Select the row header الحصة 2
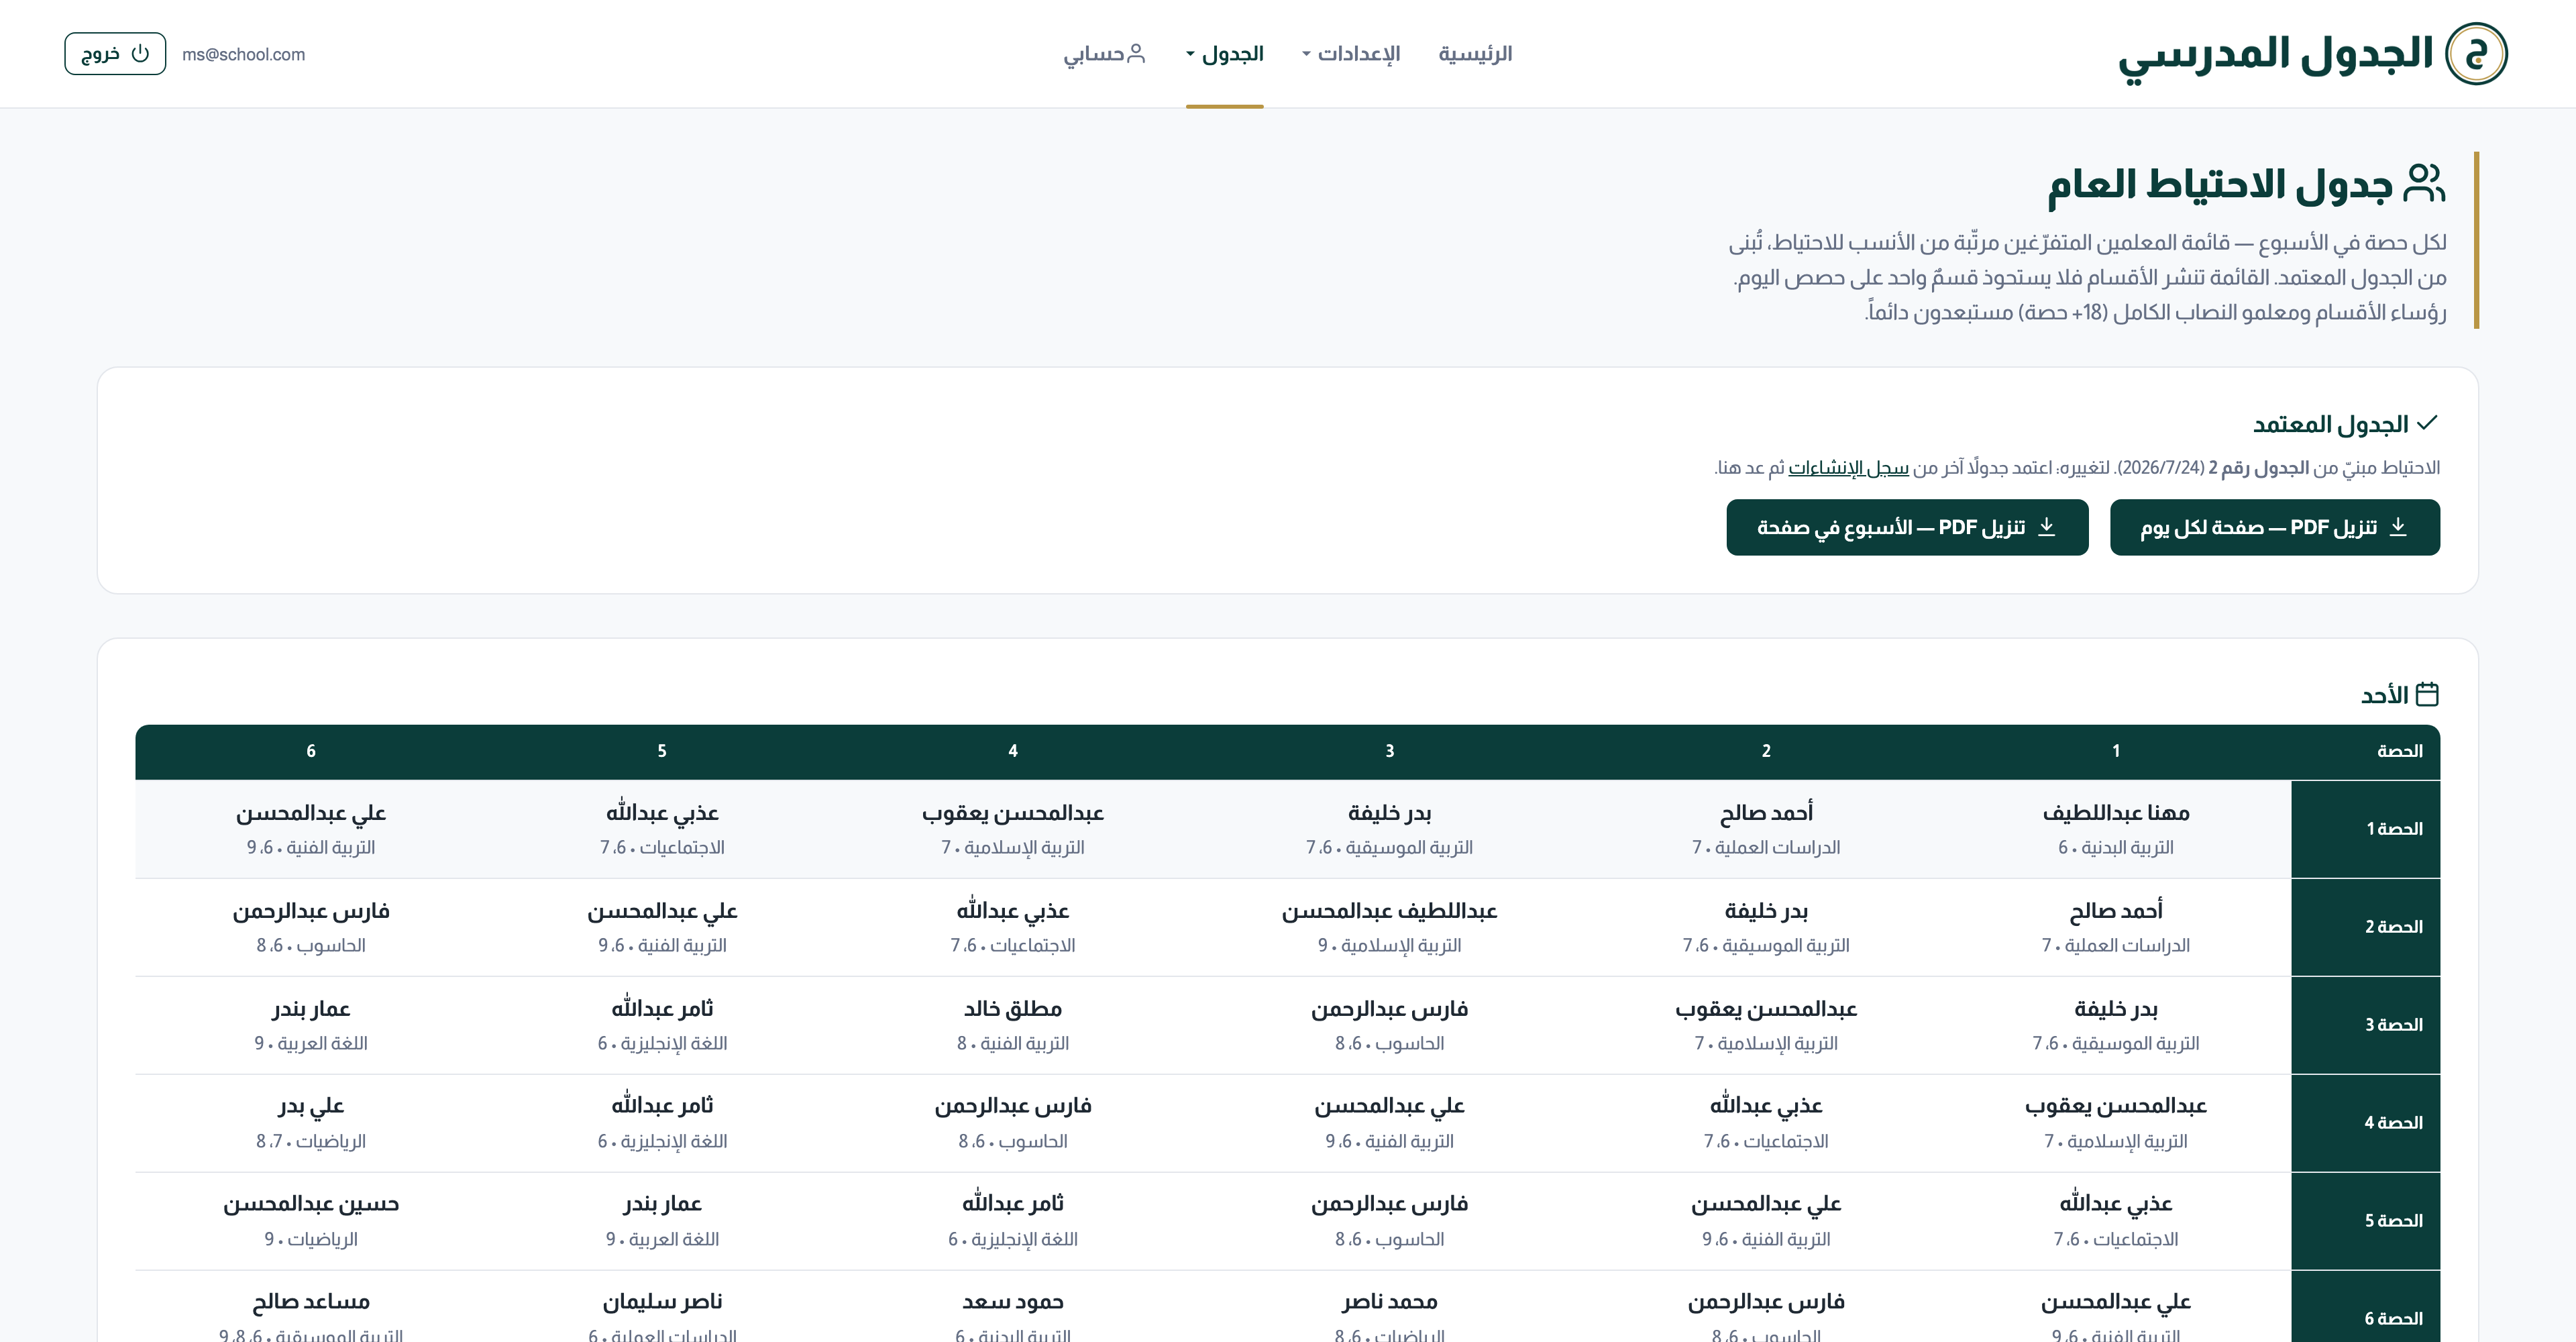Screen dimensions: 2576x1342 click(2365, 927)
